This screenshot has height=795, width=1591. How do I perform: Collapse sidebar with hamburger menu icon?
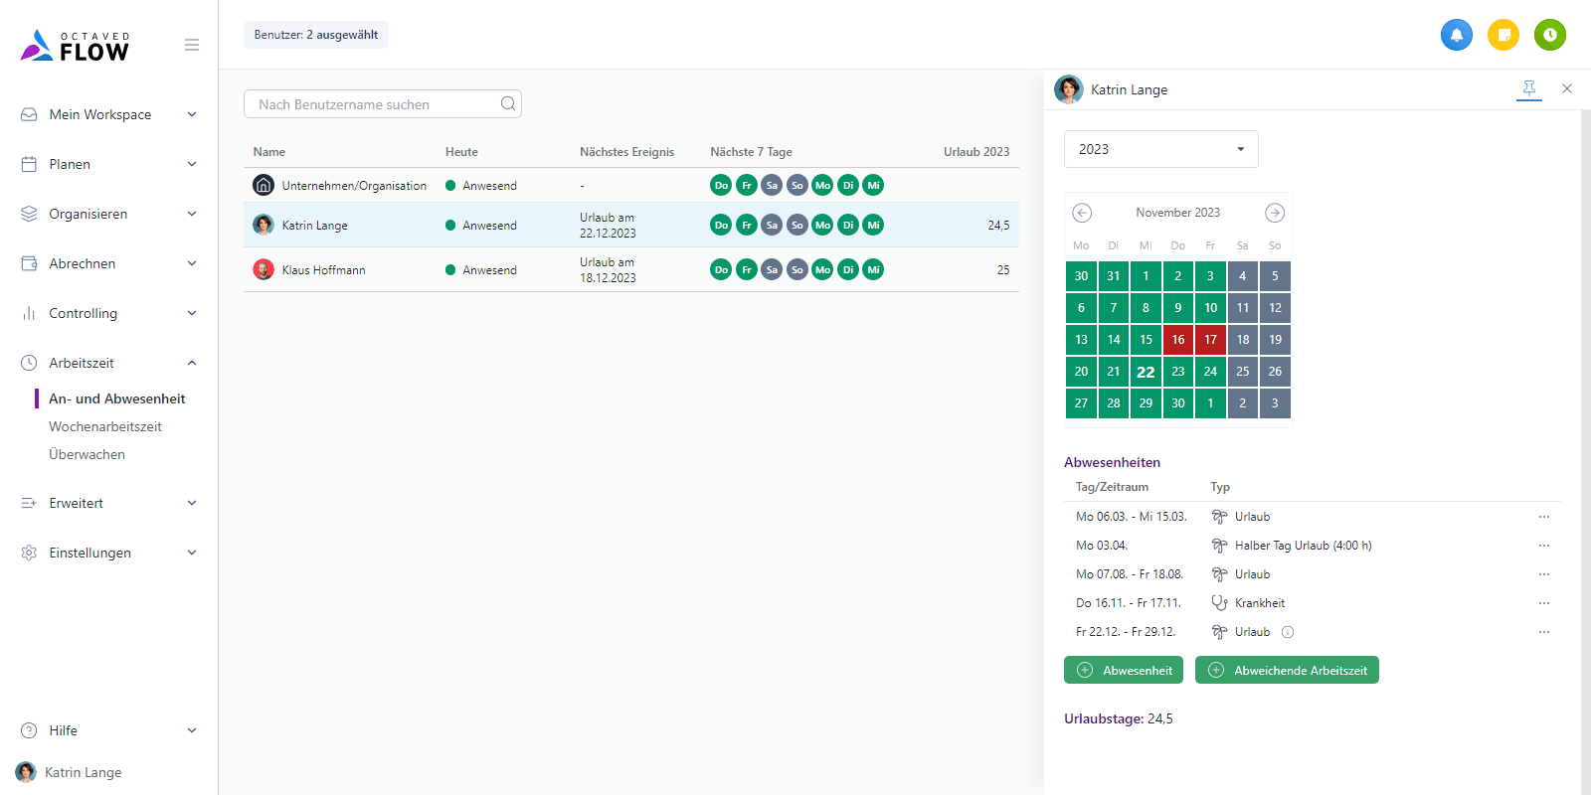[192, 45]
